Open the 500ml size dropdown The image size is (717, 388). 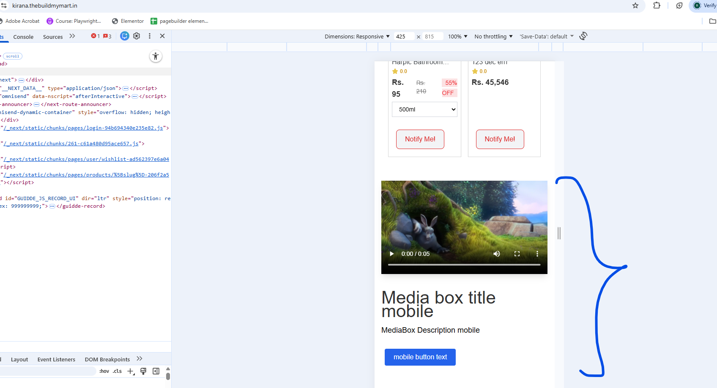[x=424, y=109]
